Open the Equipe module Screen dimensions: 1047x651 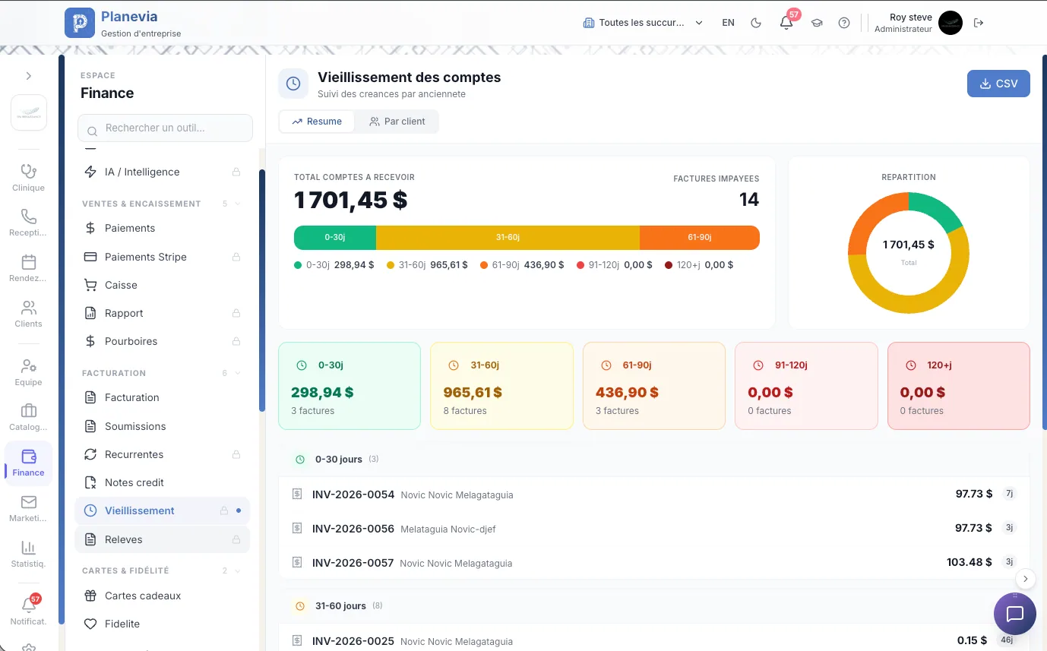coord(29,373)
